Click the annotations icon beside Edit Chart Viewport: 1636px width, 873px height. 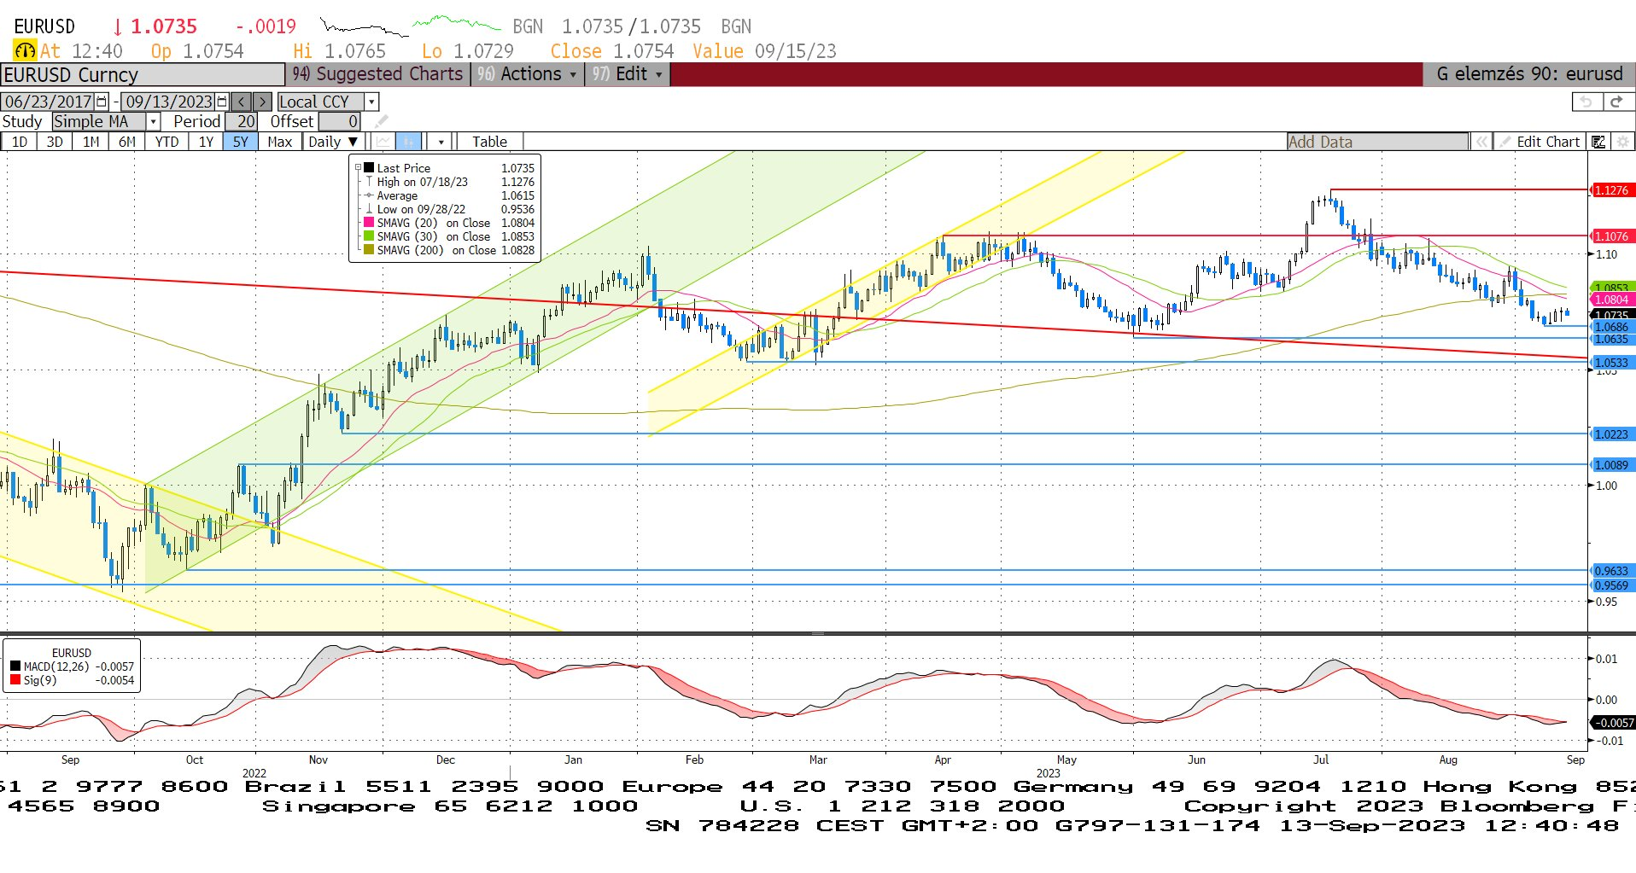1598,142
